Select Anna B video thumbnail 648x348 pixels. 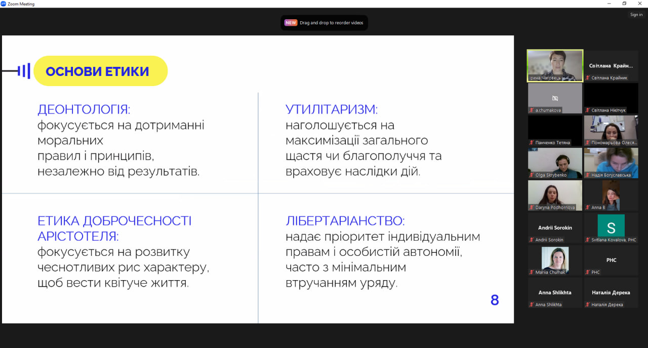point(611,195)
